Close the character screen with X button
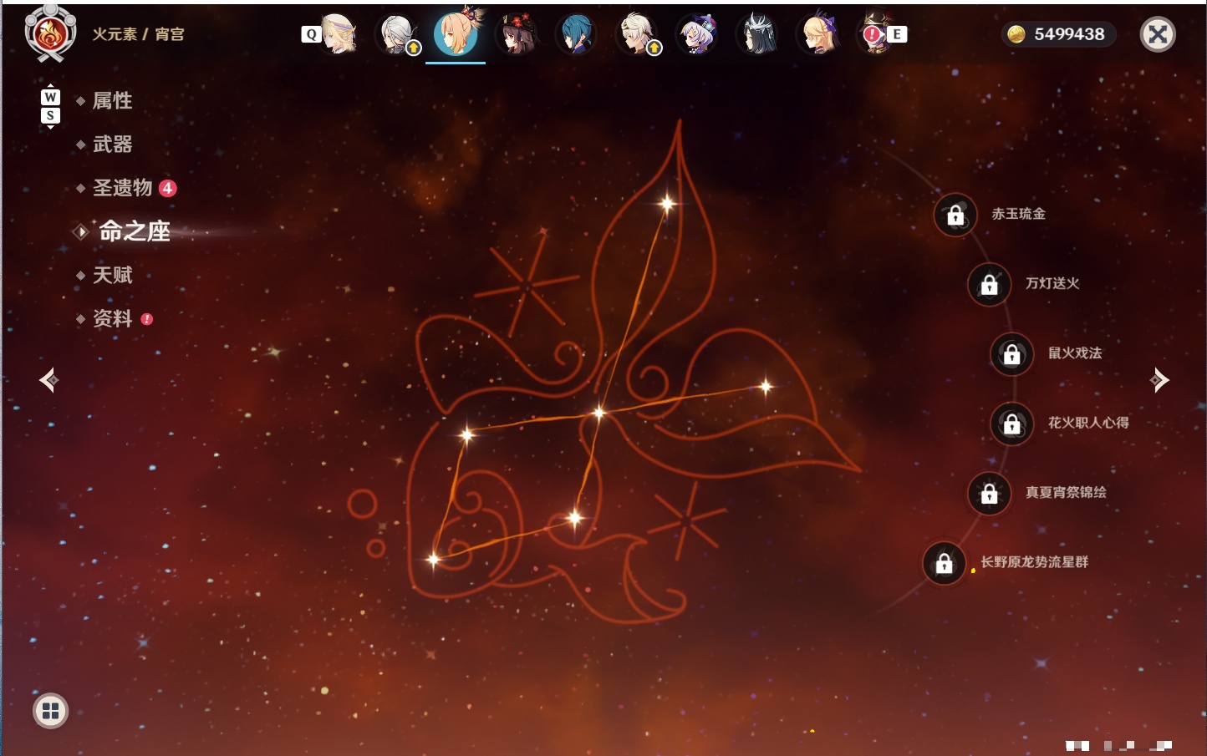Screen dimensions: 1207x756 1158,34
